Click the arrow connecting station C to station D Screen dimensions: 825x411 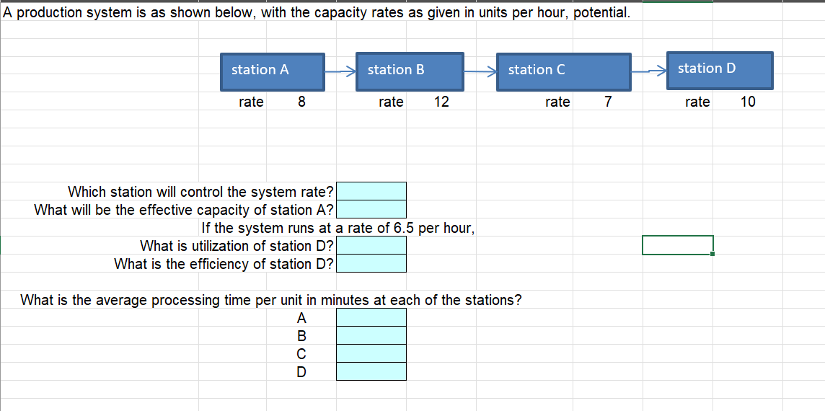[x=649, y=71]
